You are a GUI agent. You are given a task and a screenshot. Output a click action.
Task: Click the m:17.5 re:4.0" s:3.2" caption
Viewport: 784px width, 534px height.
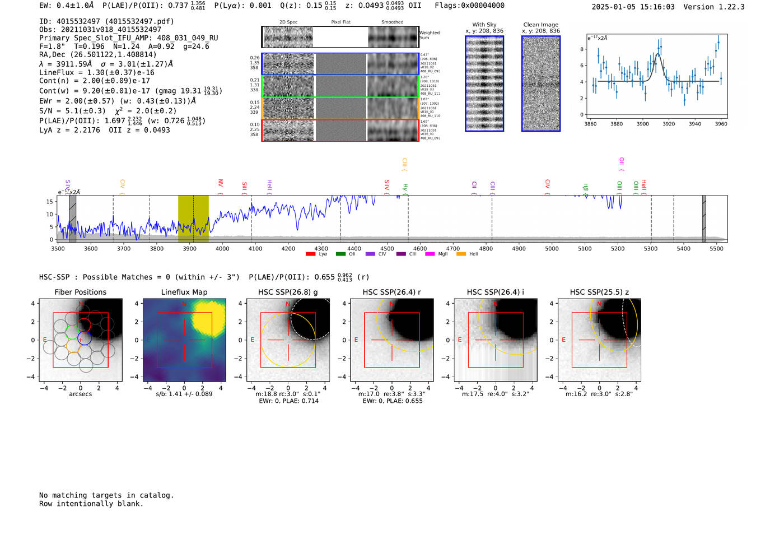pos(496,394)
